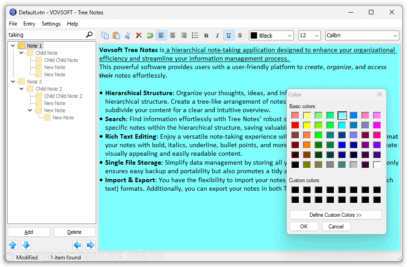Screen dimensions: 408x267
Task: Select the first custom color slot
Action: [295, 190]
